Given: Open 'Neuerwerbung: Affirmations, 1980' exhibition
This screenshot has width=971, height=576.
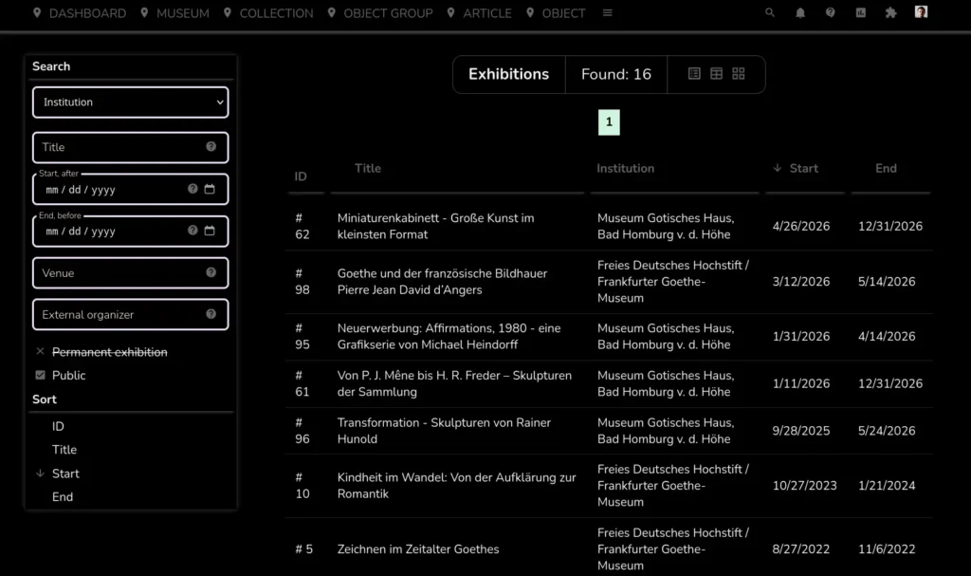Looking at the screenshot, I should (449, 336).
